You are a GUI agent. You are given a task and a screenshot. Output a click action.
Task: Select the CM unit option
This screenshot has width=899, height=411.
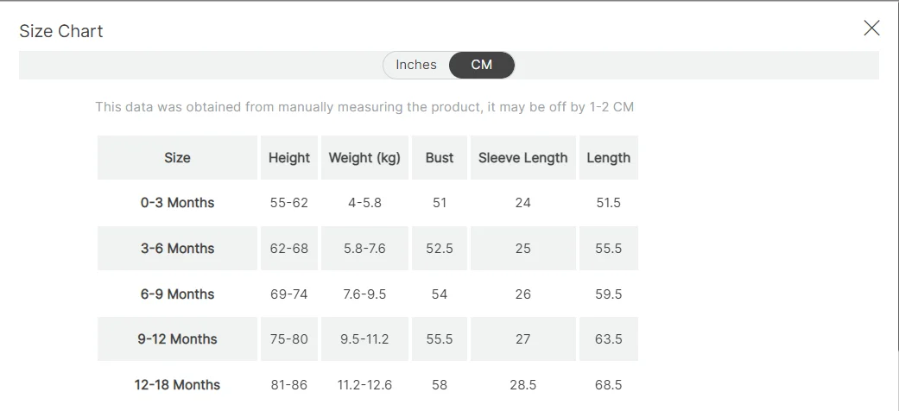482,65
